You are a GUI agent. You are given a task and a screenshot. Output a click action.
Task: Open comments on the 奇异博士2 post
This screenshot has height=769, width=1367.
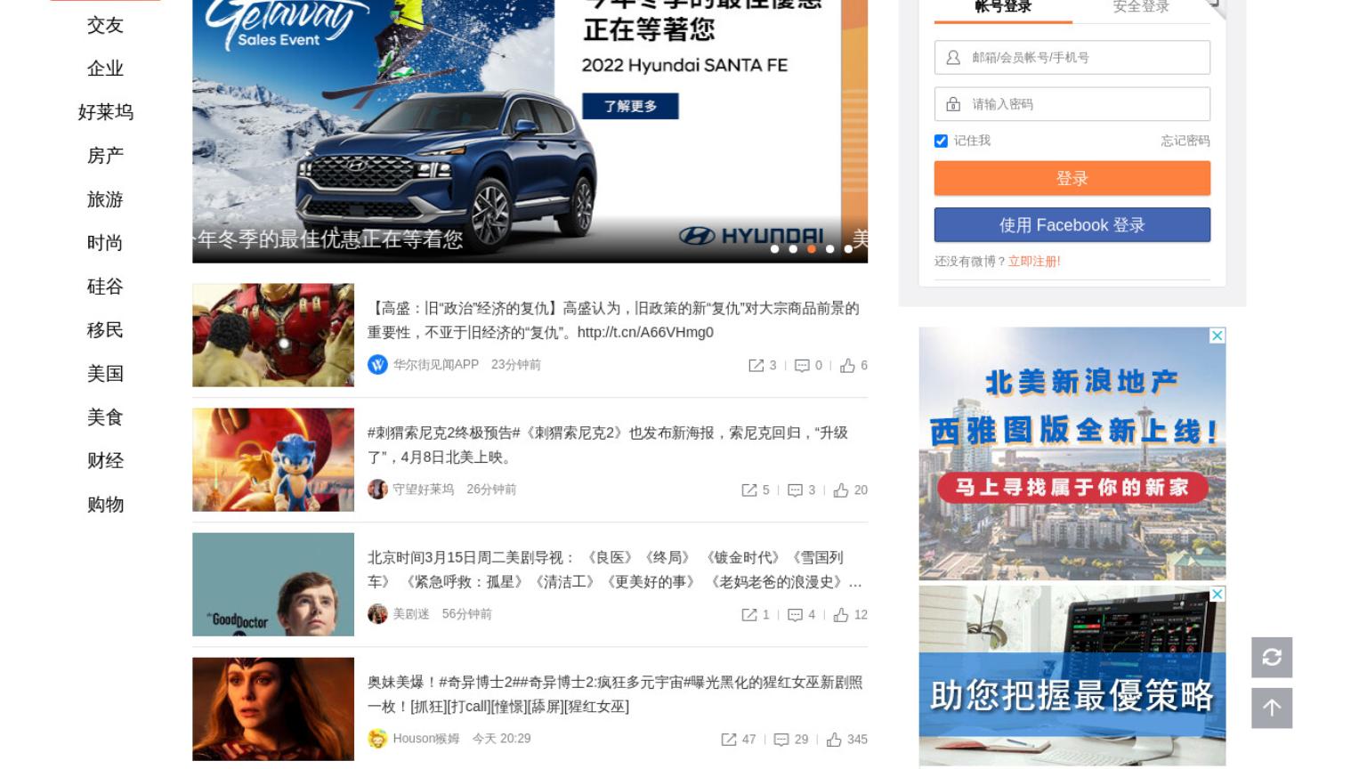pos(781,739)
